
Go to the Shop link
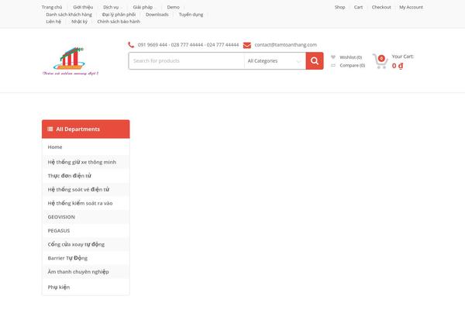click(x=340, y=7)
